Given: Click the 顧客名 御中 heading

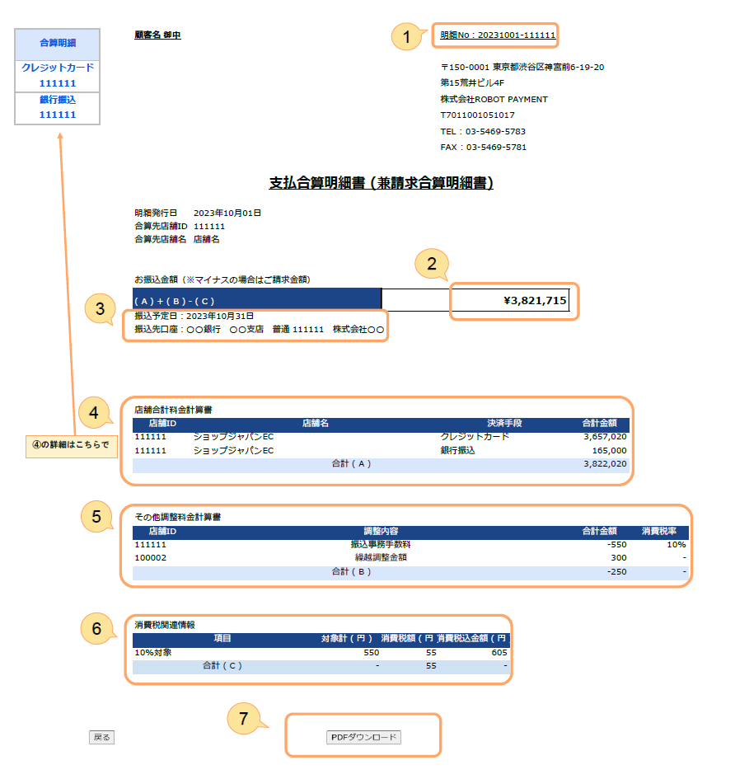Looking at the screenshot, I should pos(157,35).
